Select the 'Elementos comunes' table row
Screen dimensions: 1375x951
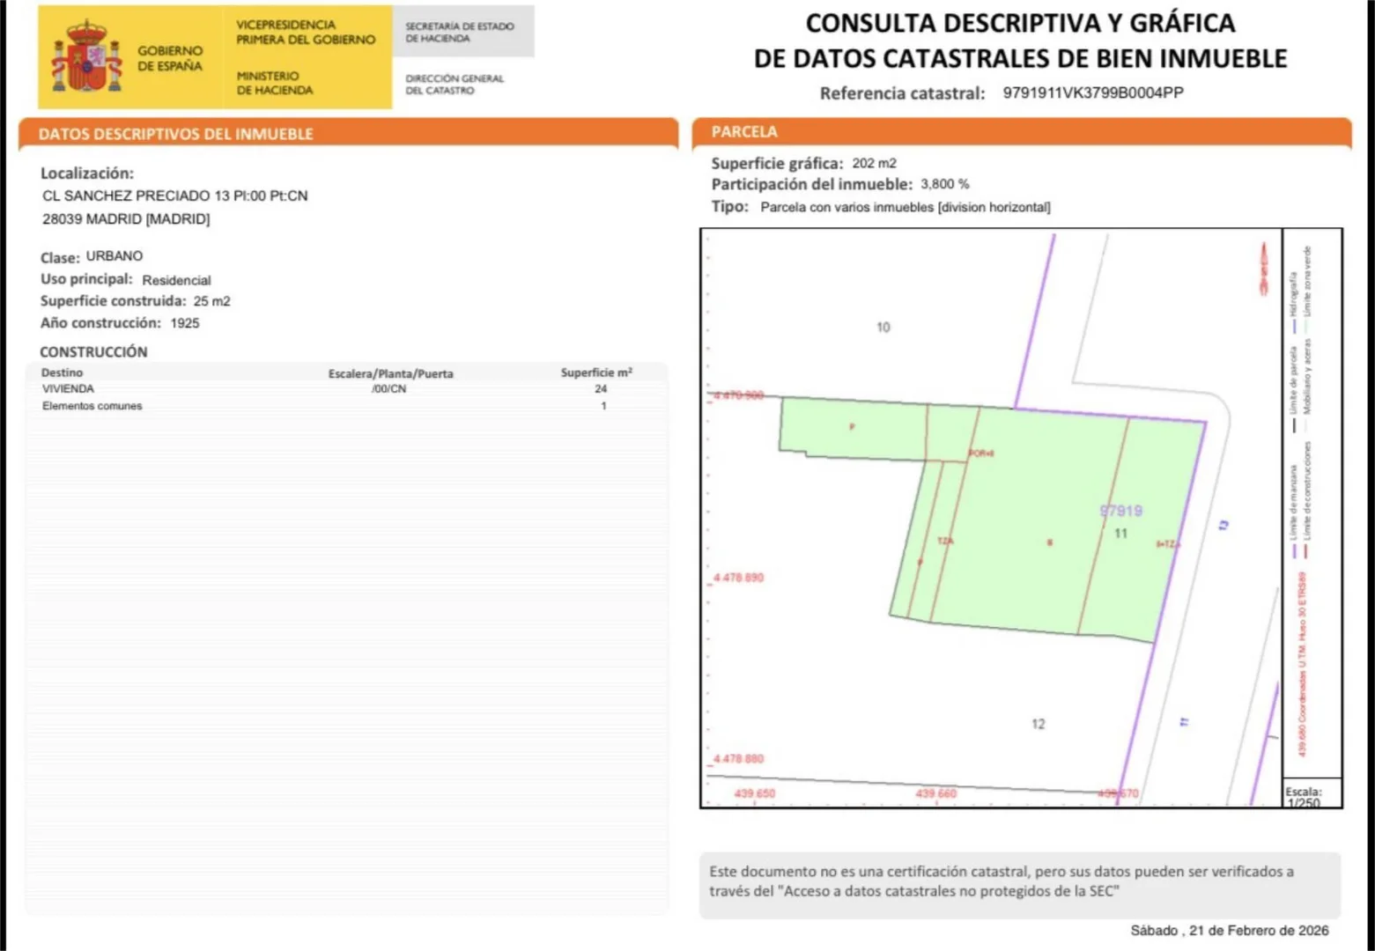(x=92, y=406)
